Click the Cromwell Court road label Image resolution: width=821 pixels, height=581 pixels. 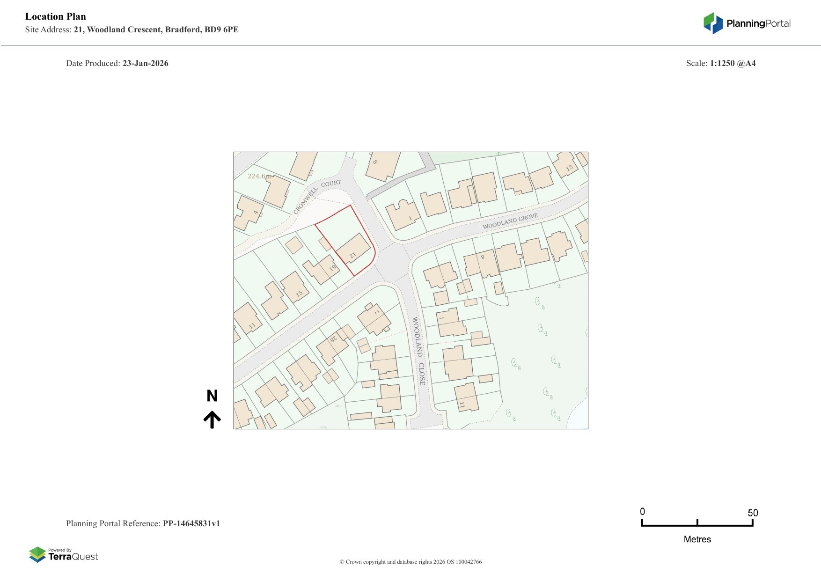tap(316, 195)
